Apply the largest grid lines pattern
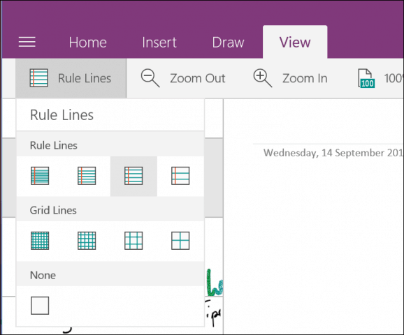The width and height of the screenshot is (404, 335). 180,241
